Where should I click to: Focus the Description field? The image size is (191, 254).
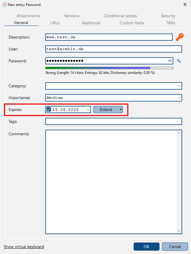click(109, 37)
